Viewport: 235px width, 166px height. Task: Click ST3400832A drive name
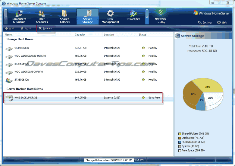22,48
